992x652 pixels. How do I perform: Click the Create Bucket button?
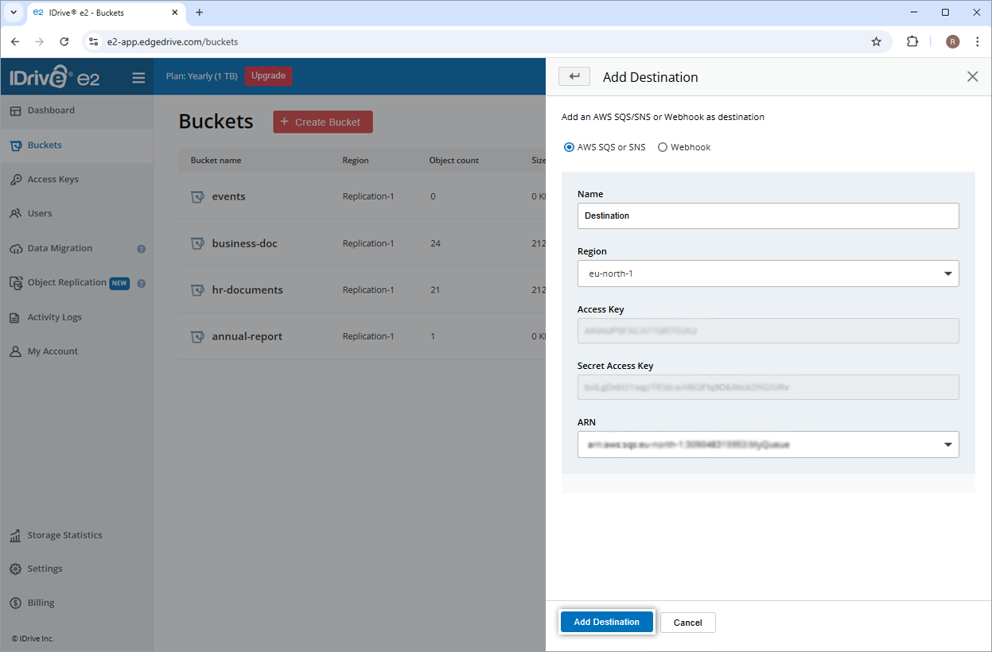tap(323, 122)
